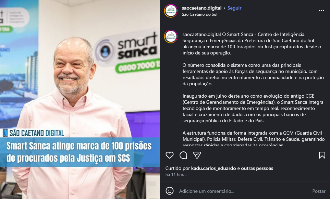The width and height of the screenshot is (330, 199).
Task: Follow the account using Seguir
Action: pyautogui.click(x=234, y=8)
